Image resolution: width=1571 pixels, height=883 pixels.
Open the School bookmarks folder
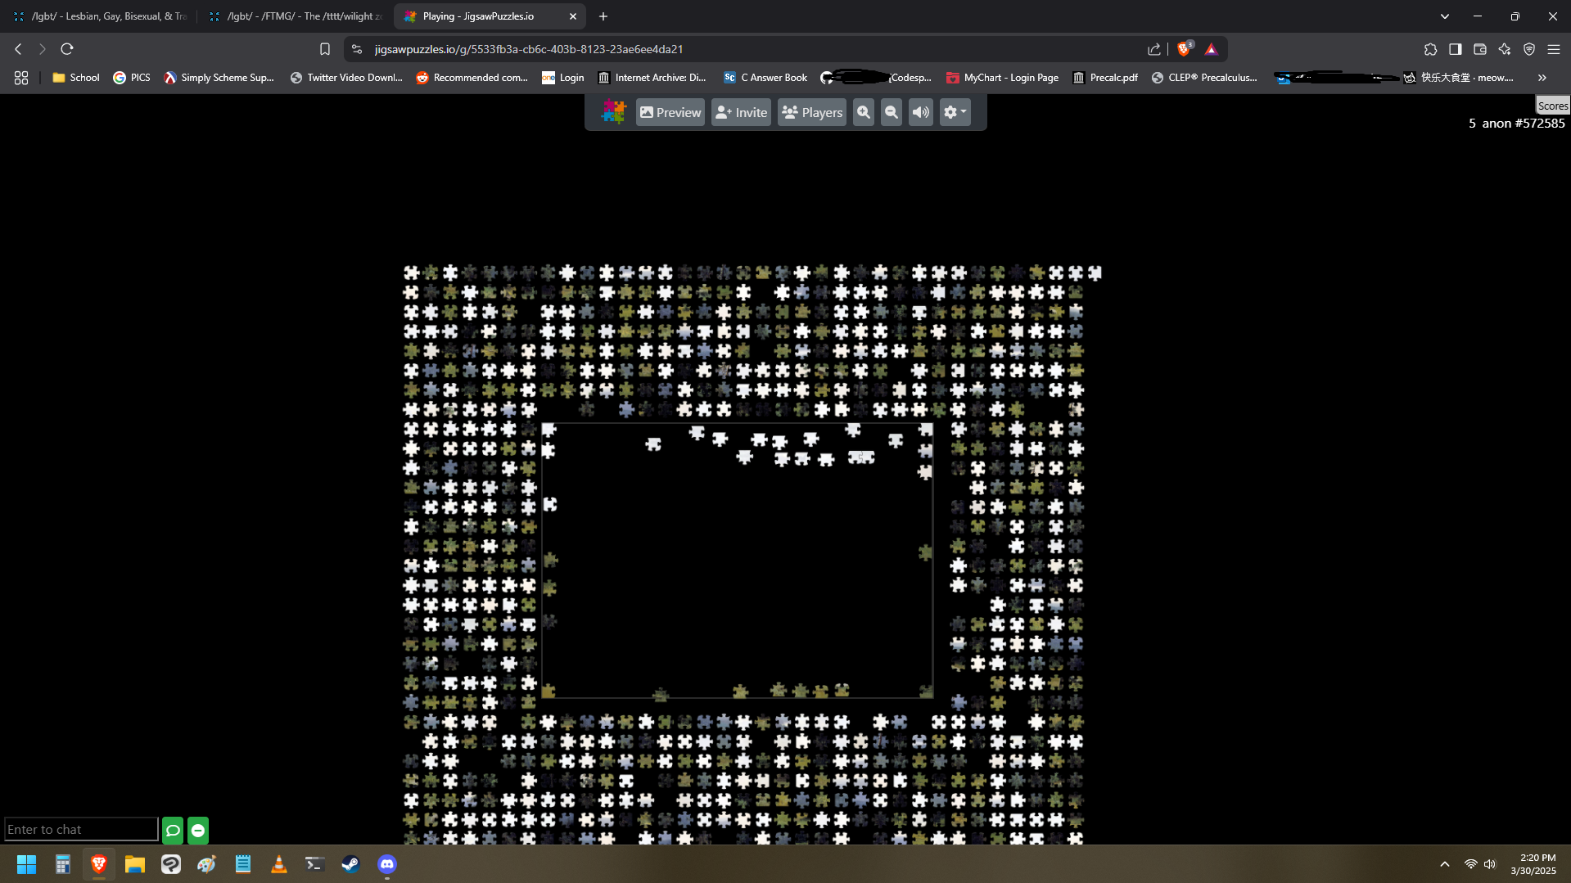tap(75, 78)
